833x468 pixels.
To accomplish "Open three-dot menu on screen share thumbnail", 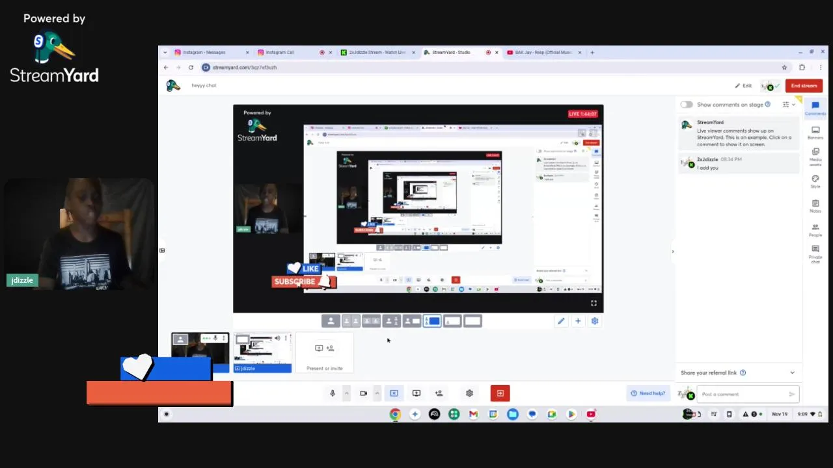I will [286, 338].
